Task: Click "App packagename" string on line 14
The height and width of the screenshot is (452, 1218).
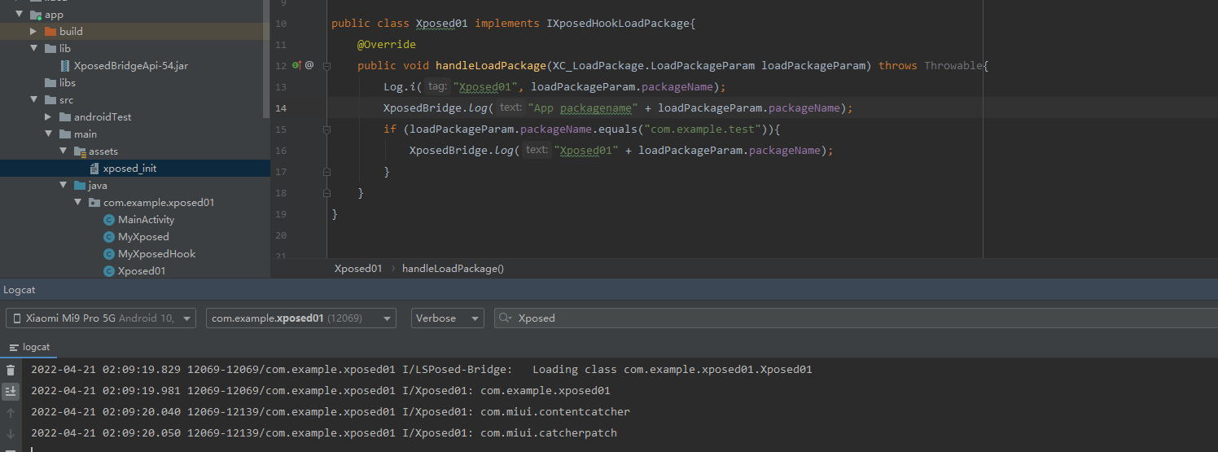Action: 583,108
